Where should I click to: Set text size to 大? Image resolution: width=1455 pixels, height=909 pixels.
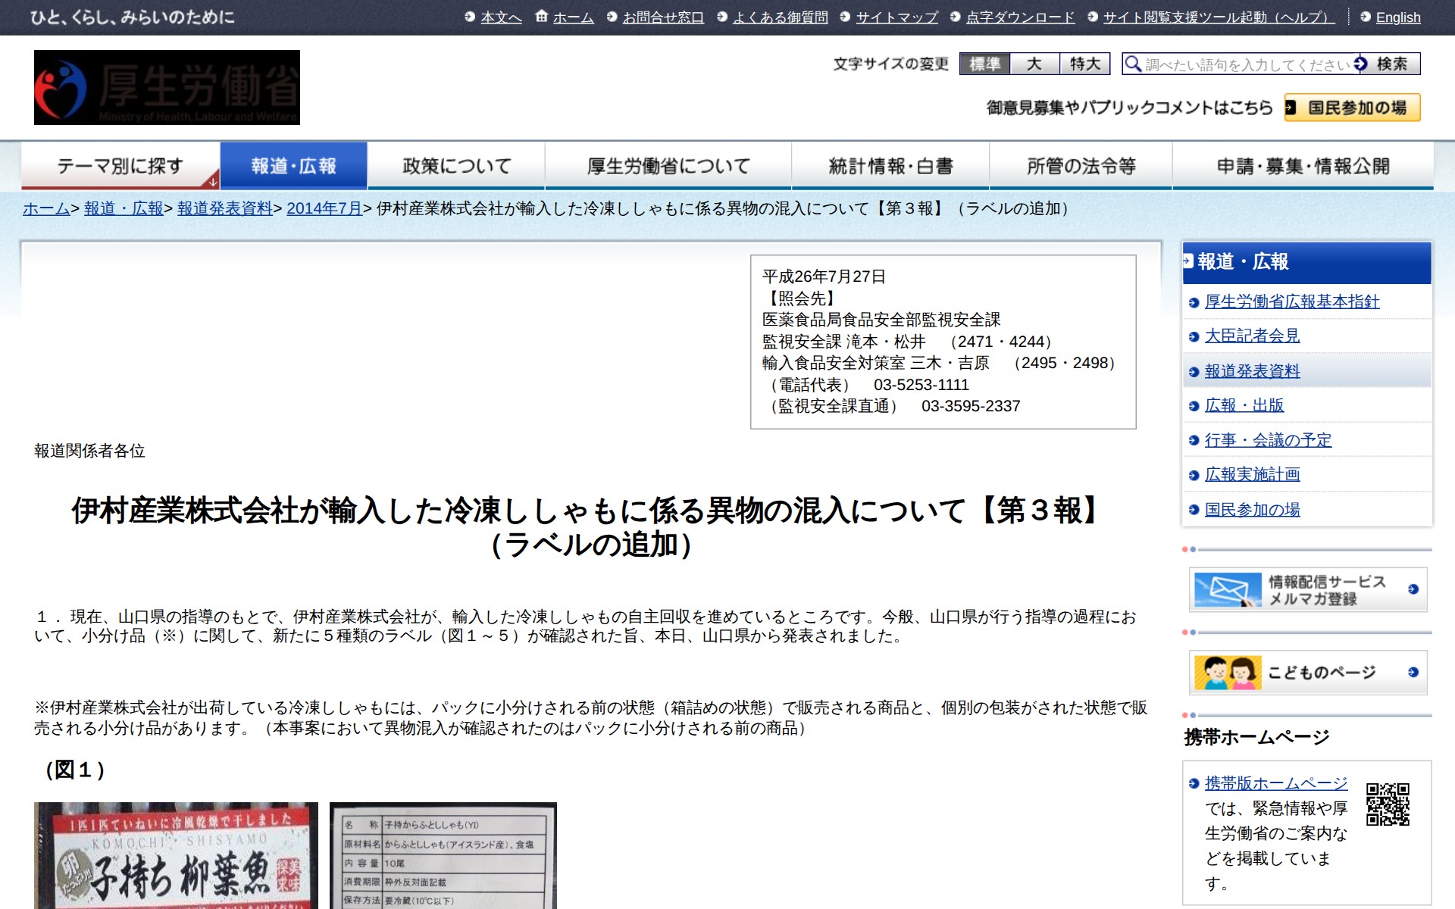tap(1034, 64)
